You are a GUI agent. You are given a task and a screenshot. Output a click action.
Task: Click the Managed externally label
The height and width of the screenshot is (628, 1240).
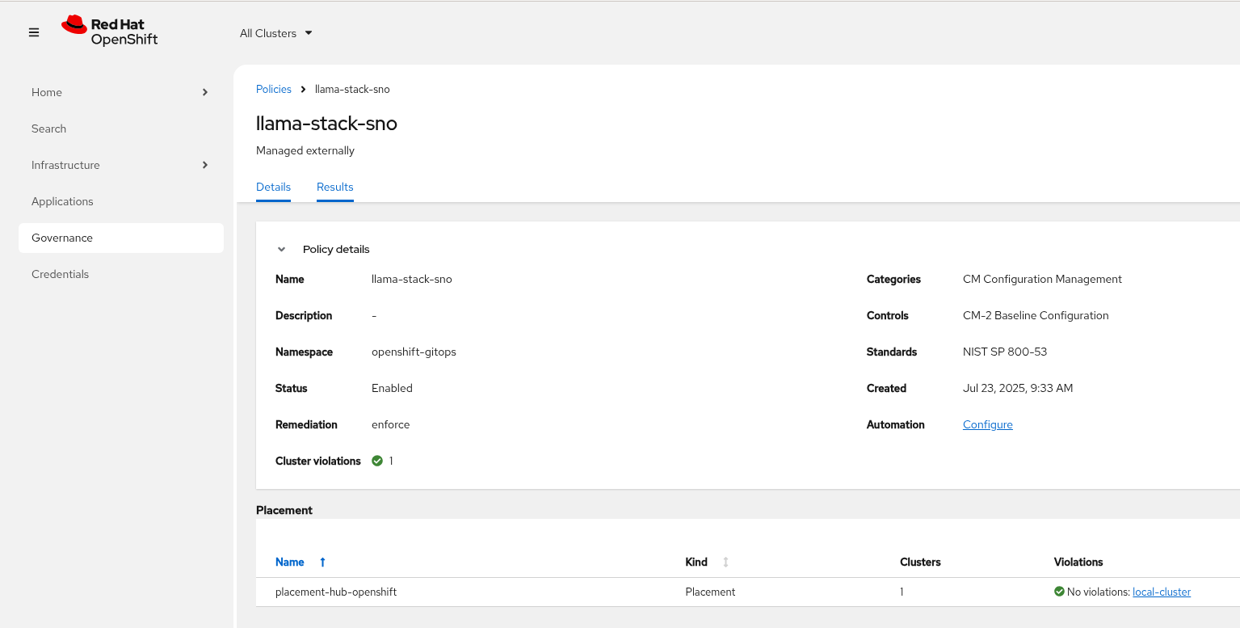(x=305, y=150)
